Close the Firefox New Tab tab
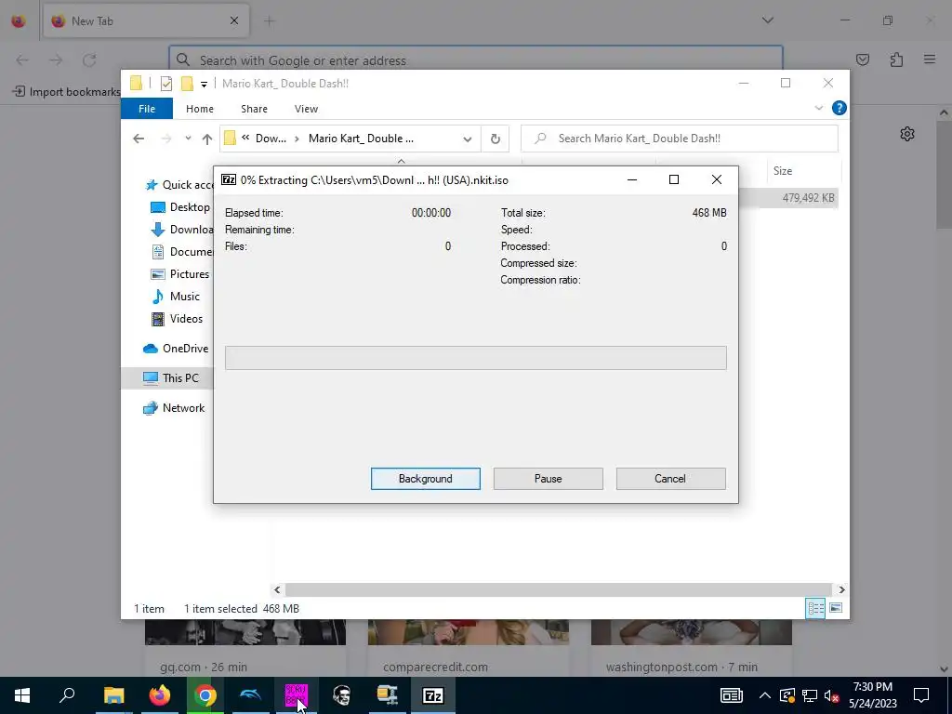This screenshot has width=952, height=714. click(234, 20)
